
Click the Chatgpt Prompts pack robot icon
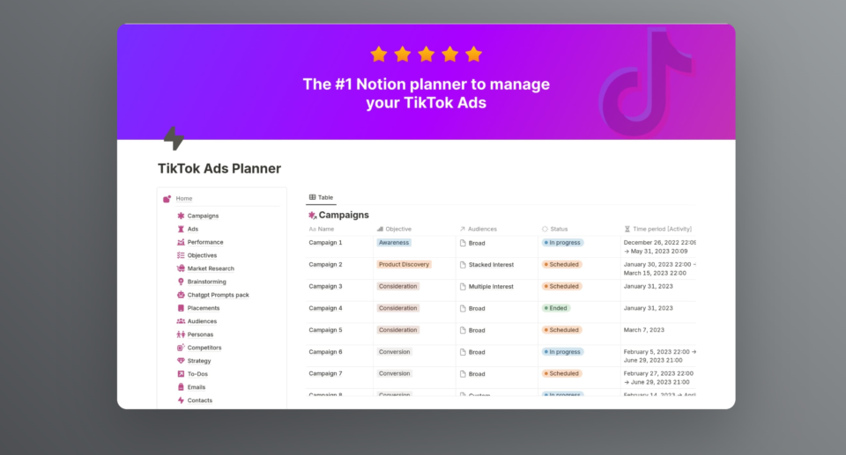pyautogui.click(x=181, y=295)
